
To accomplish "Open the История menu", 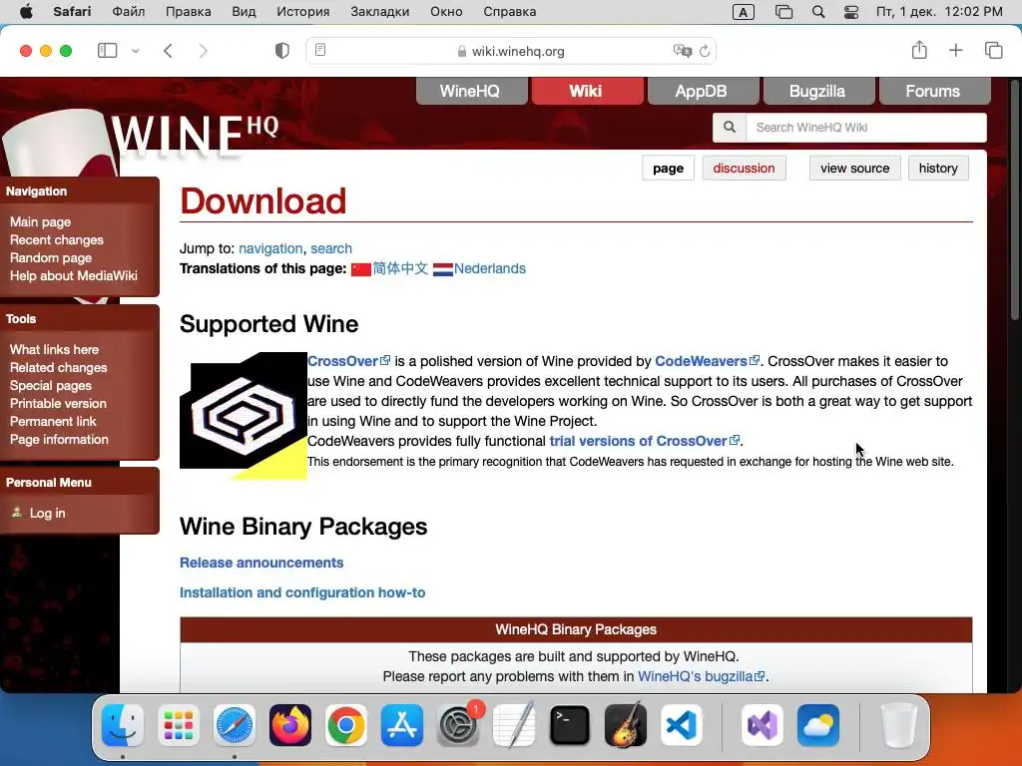I will click(303, 12).
